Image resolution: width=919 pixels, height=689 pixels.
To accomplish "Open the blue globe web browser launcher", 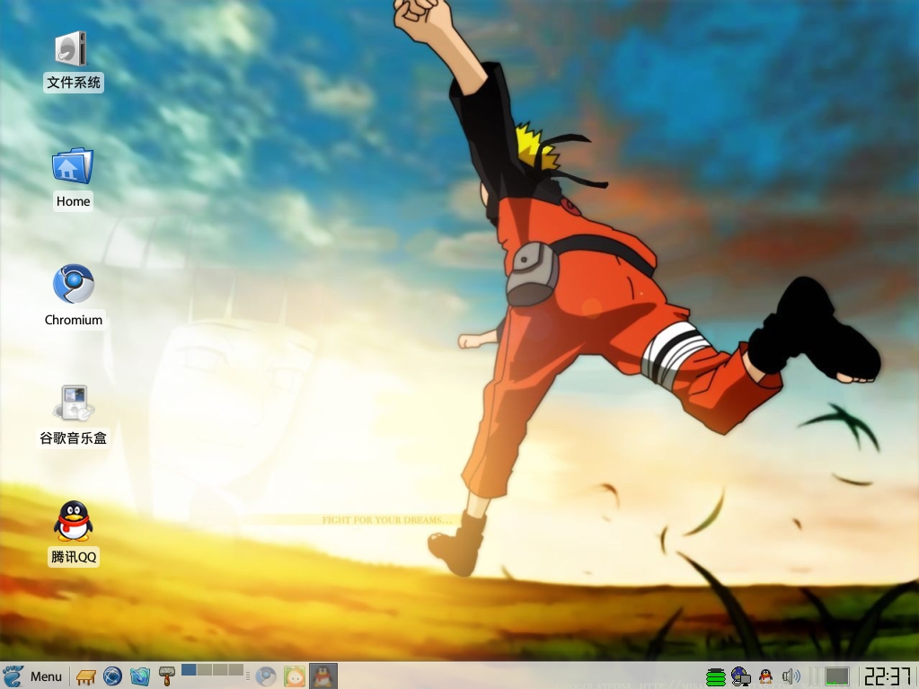I will click(x=112, y=676).
